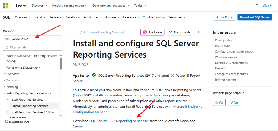Enable Focus mode
Image resolution: width=278 pixels, height=131 pixels.
[x=180, y=32]
